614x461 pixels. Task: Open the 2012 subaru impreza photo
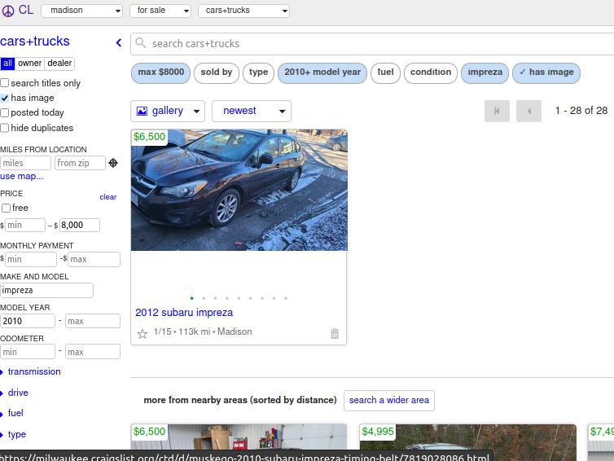pyautogui.click(x=239, y=190)
